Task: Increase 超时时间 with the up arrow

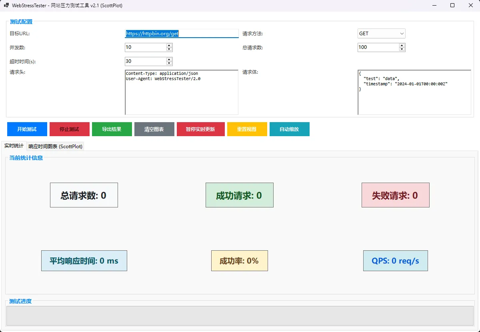Action: pyautogui.click(x=169, y=59)
